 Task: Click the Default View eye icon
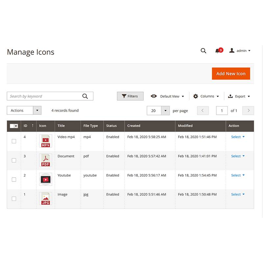pos(154,96)
